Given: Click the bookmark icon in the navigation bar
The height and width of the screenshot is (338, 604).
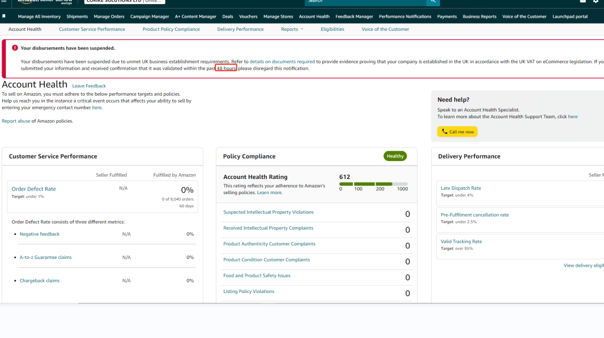Looking at the screenshot, I should pos(4,16).
